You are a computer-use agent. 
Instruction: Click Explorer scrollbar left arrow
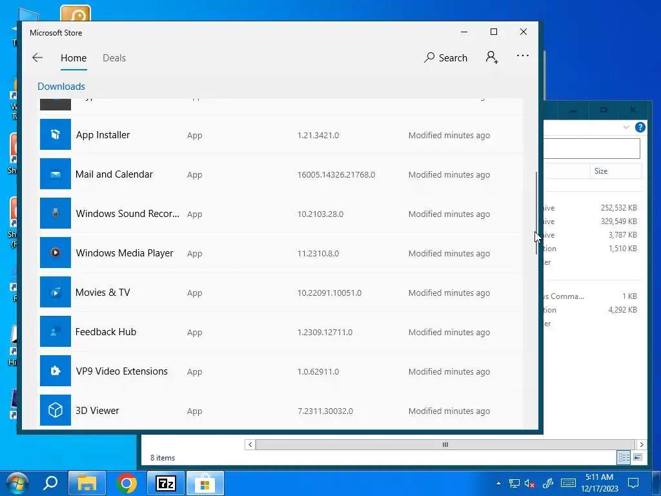coord(250,444)
